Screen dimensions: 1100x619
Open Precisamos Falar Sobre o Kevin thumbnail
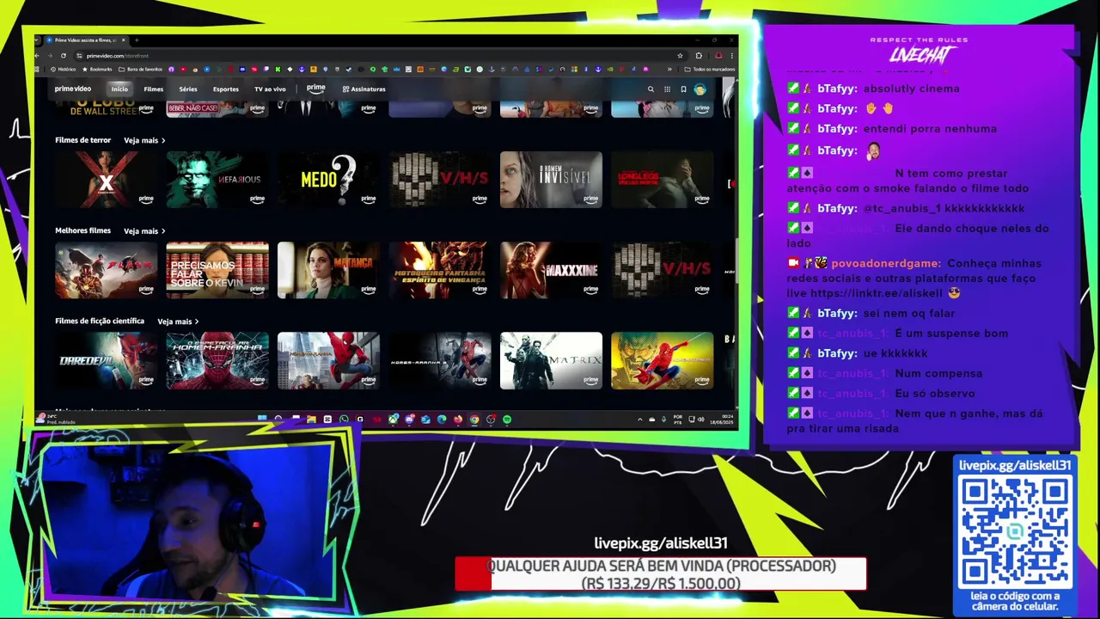pos(217,270)
